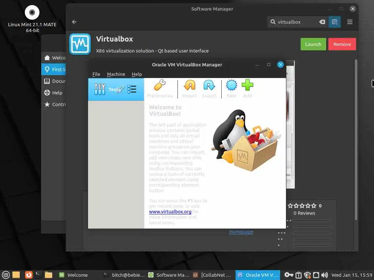Click the Software Manager vertical scrollbar
The image size is (374, 280).
point(356,139)
